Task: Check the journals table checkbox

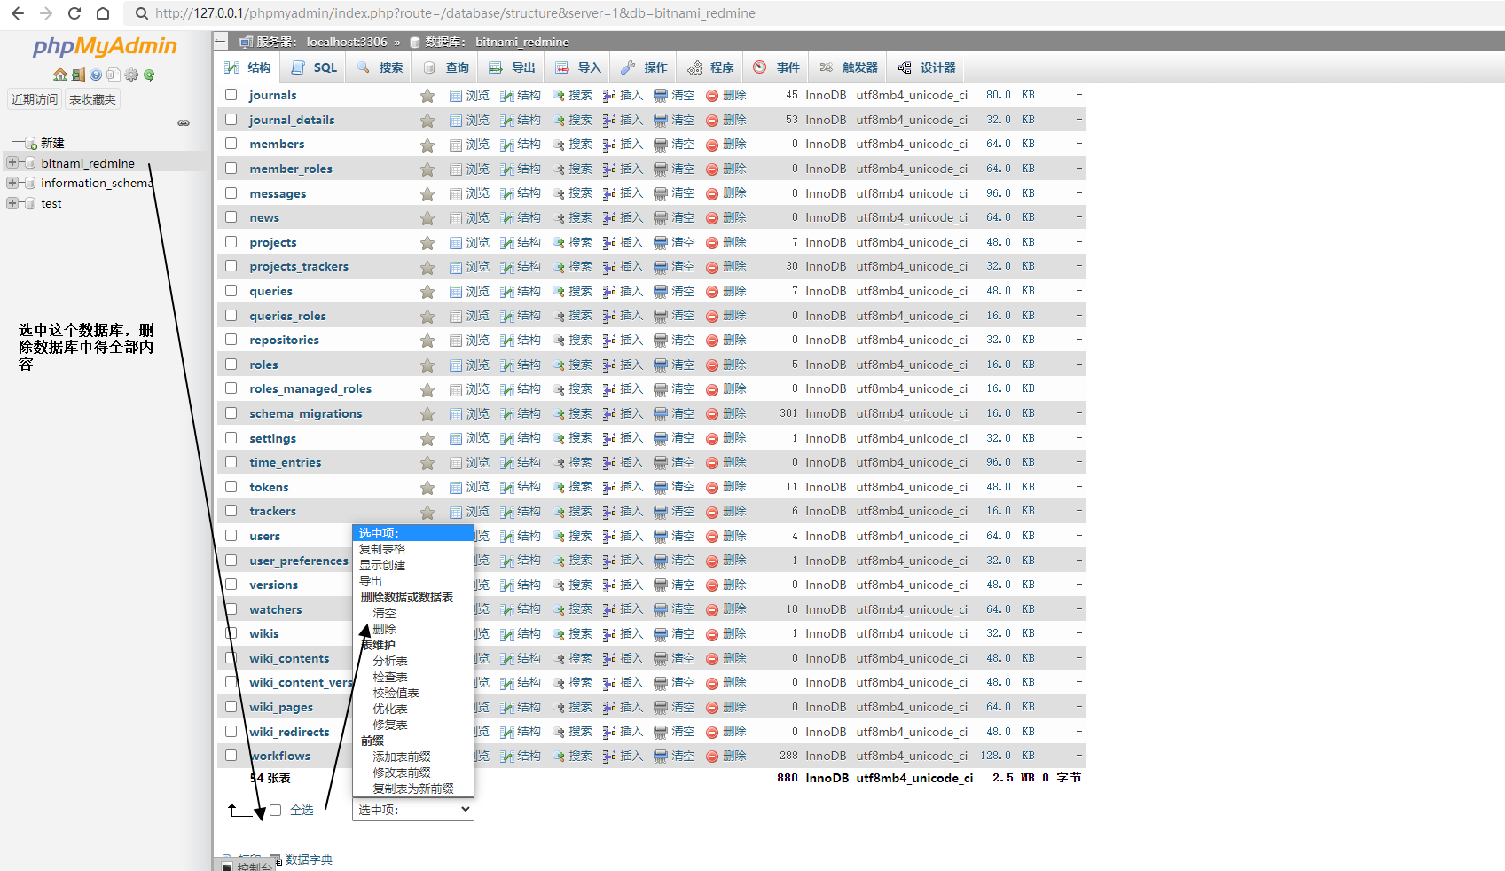Action: (231, 94)
